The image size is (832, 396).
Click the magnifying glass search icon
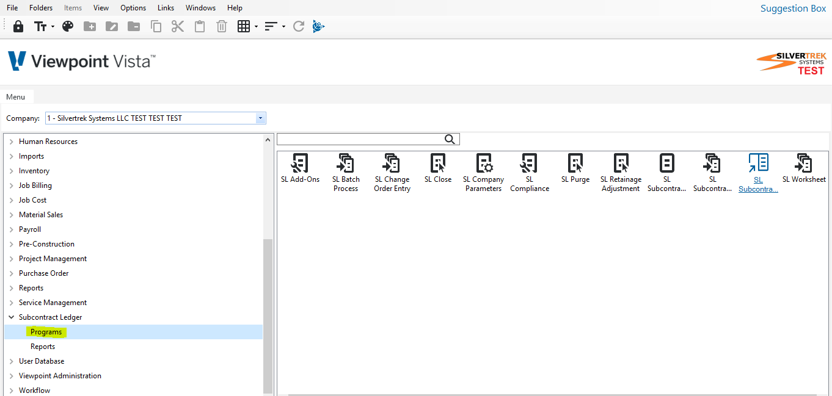pos(450,139)
